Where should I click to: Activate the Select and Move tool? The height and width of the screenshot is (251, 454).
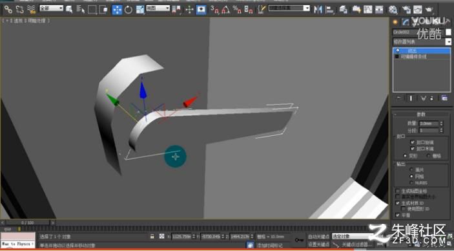[118, 10]
